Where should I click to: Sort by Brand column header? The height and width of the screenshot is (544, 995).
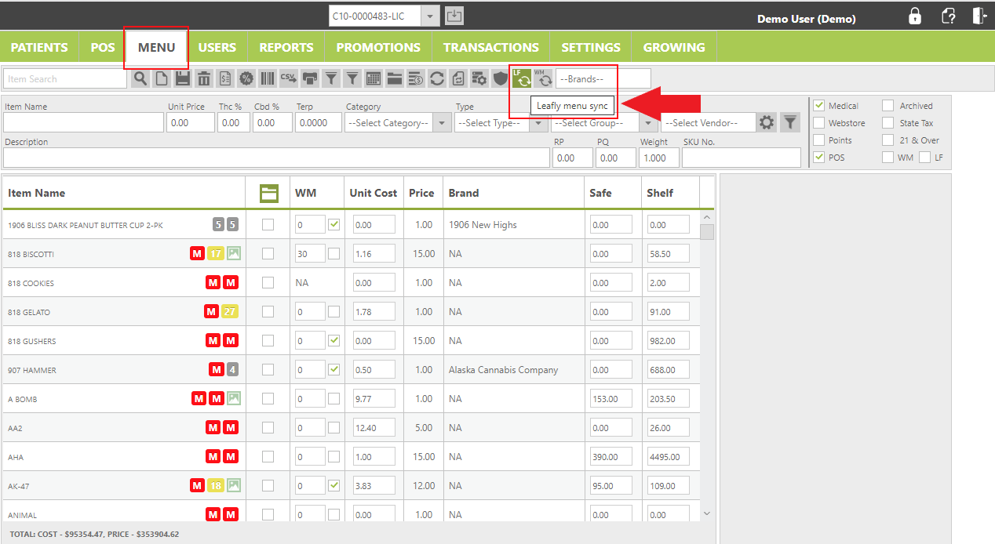464,193
